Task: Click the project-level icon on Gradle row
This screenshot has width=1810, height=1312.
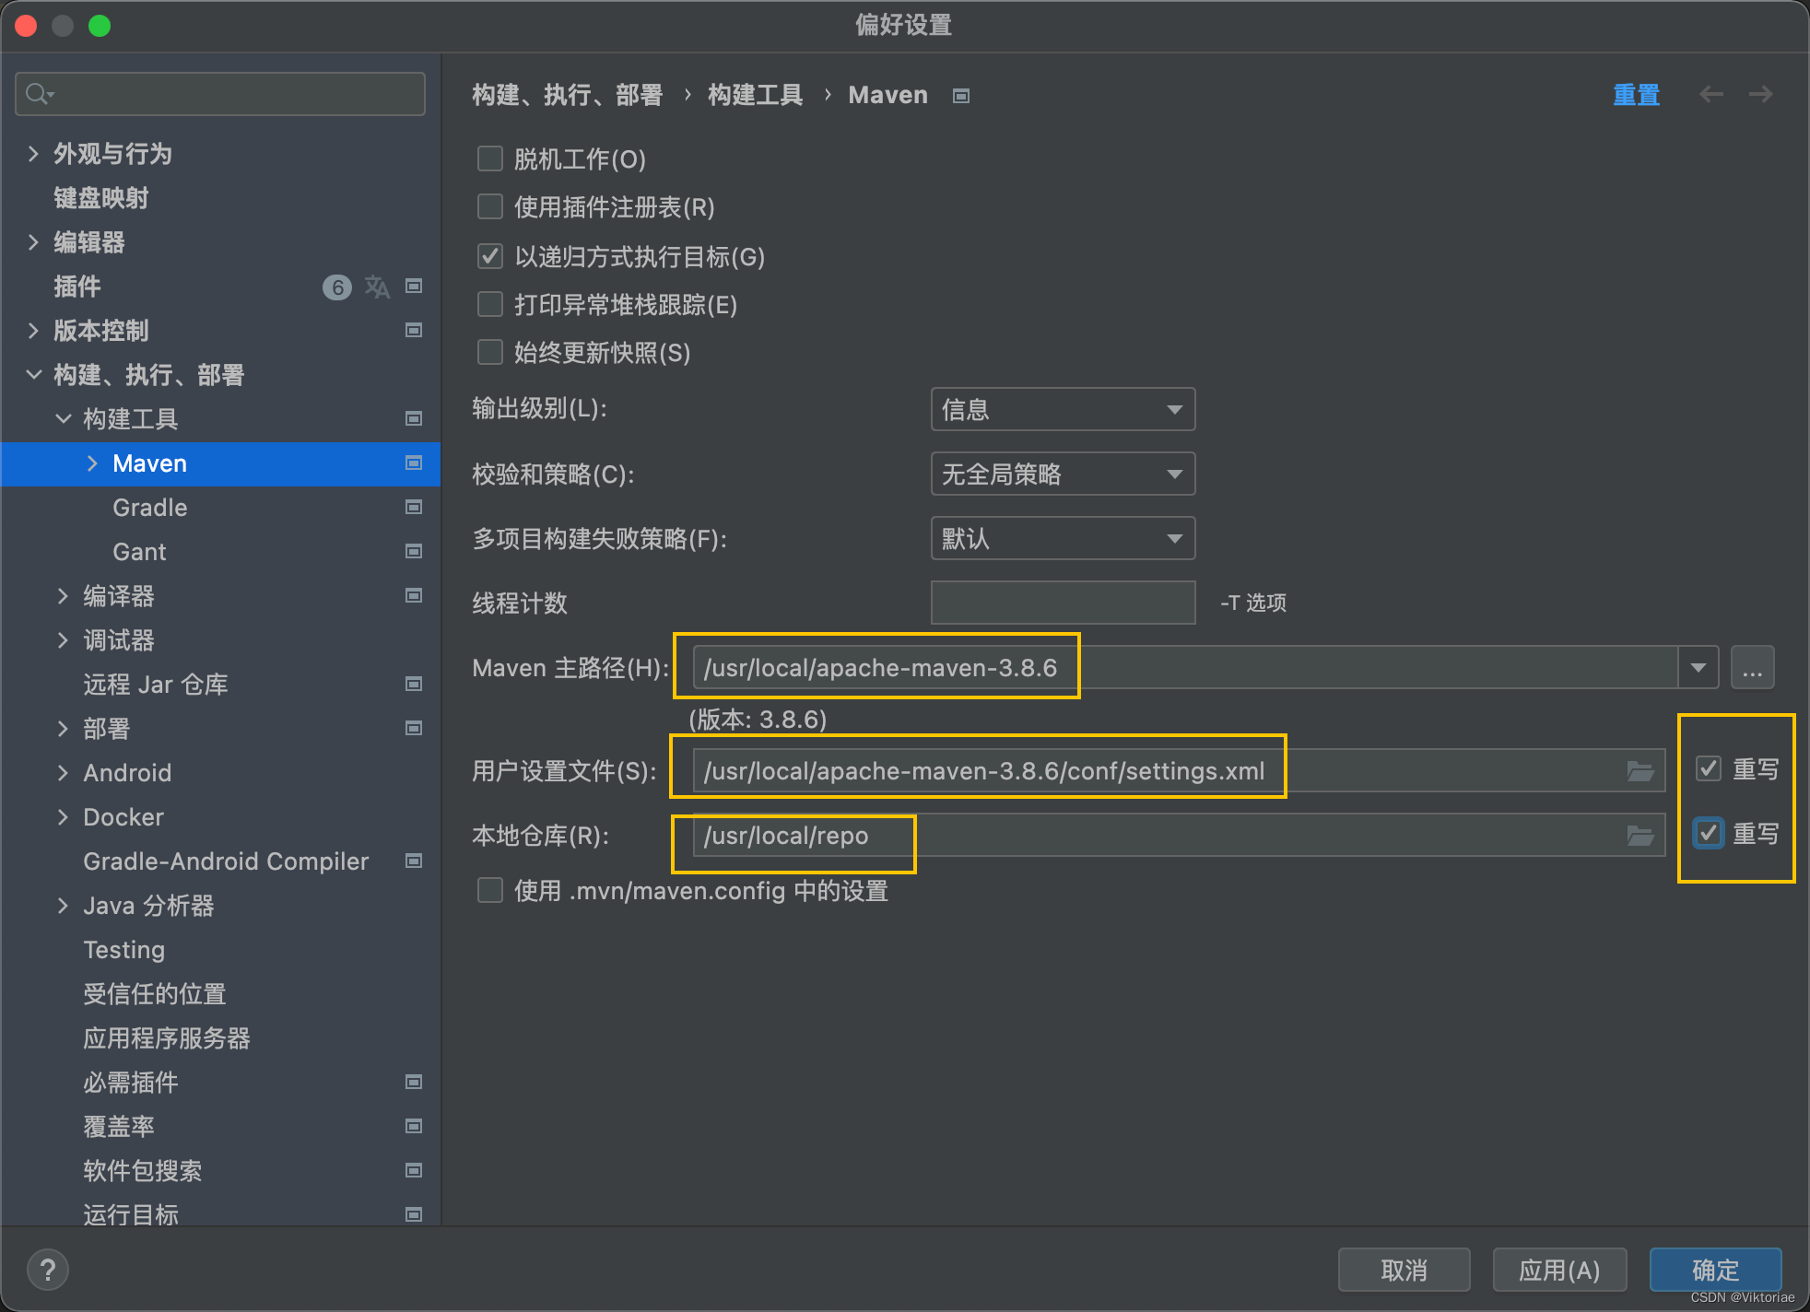Action: click(414, 507)
